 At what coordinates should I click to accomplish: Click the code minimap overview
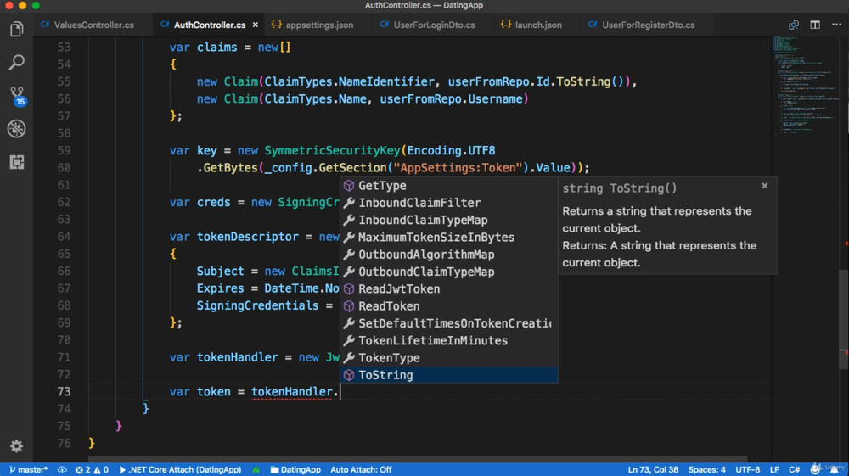805,87
